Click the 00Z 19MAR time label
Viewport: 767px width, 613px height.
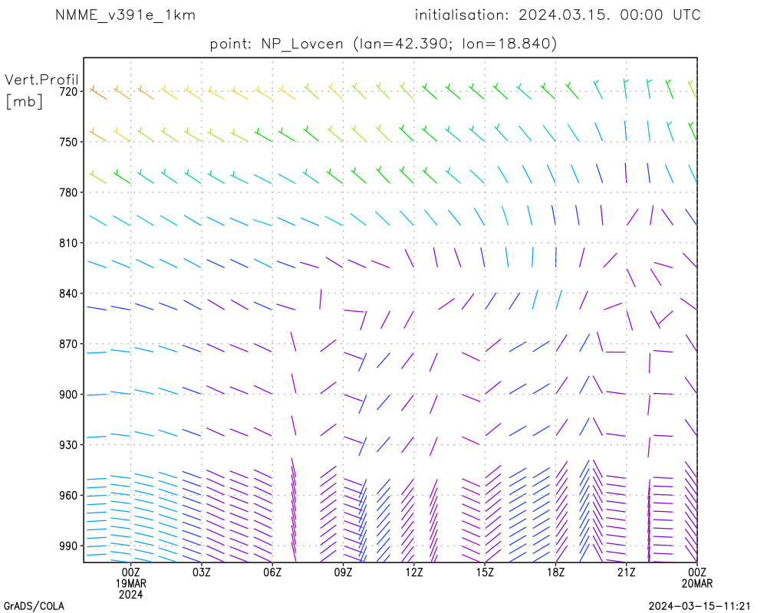pos(130,578)
